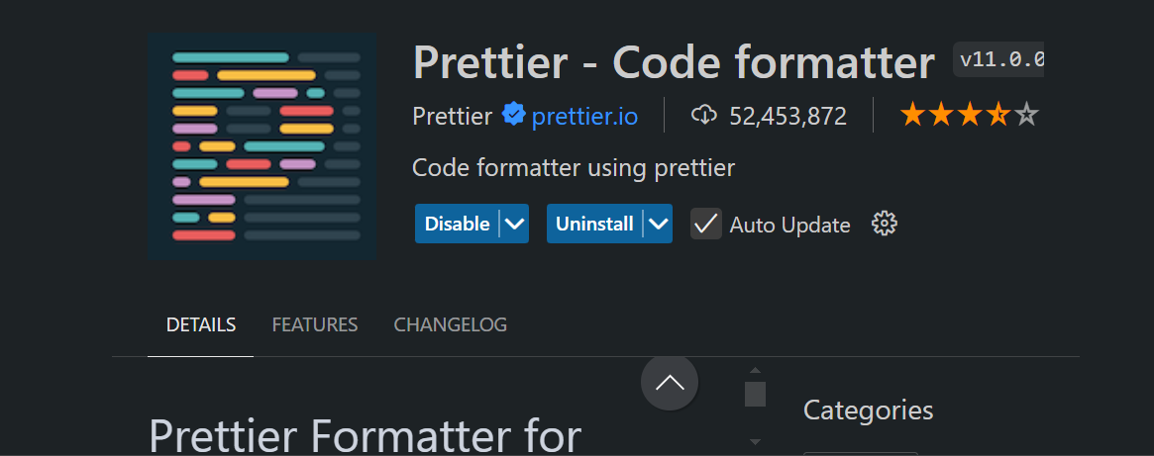This screenshot has width=1154, height=456.
Task: Select the DETAILS tab
Action: [201, 324]
